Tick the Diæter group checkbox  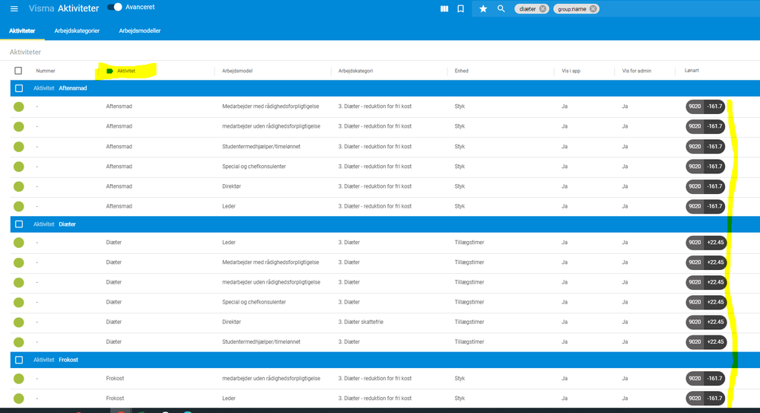pos(19,224)
